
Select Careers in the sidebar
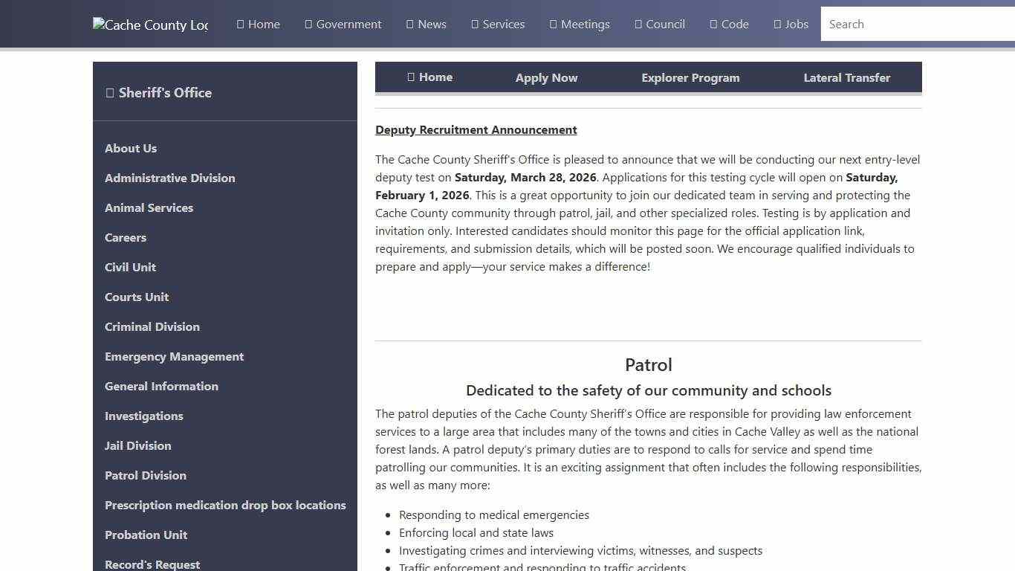(125, 237)
